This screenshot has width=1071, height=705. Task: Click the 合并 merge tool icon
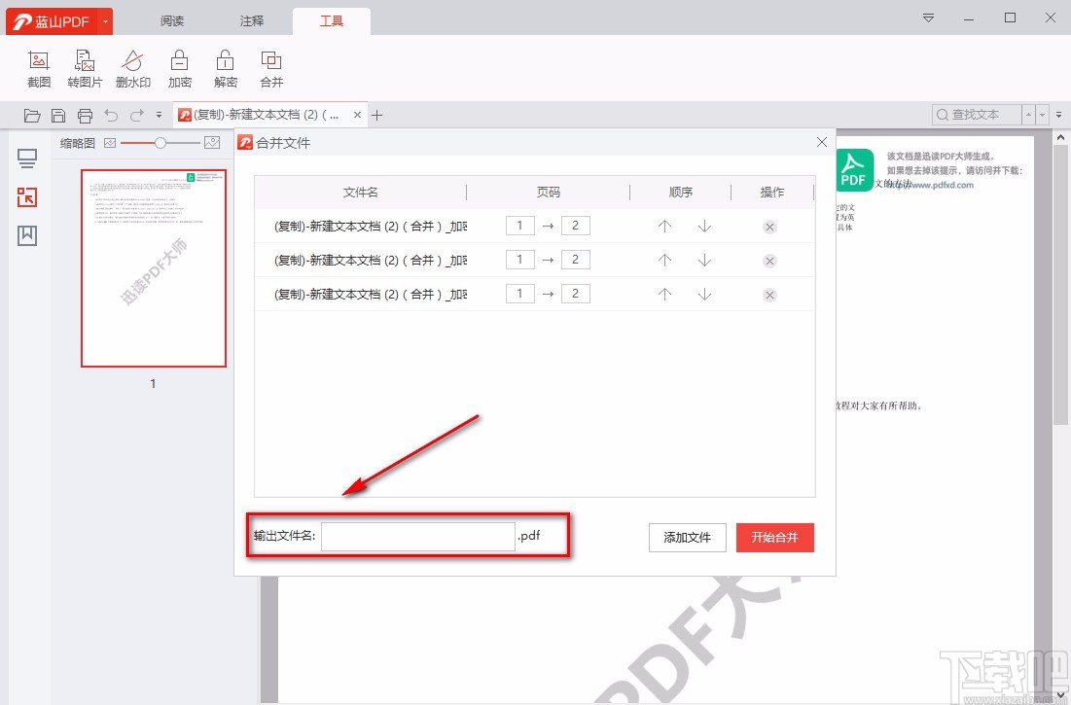point(271,68)
